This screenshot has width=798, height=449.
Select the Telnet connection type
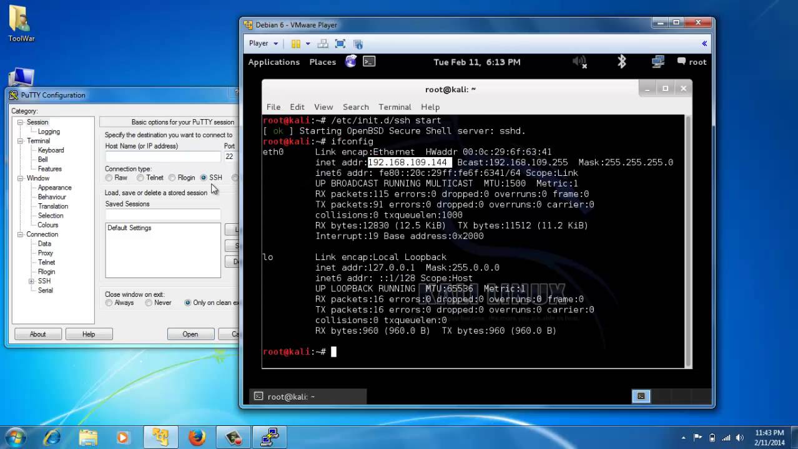pos(140,178)
